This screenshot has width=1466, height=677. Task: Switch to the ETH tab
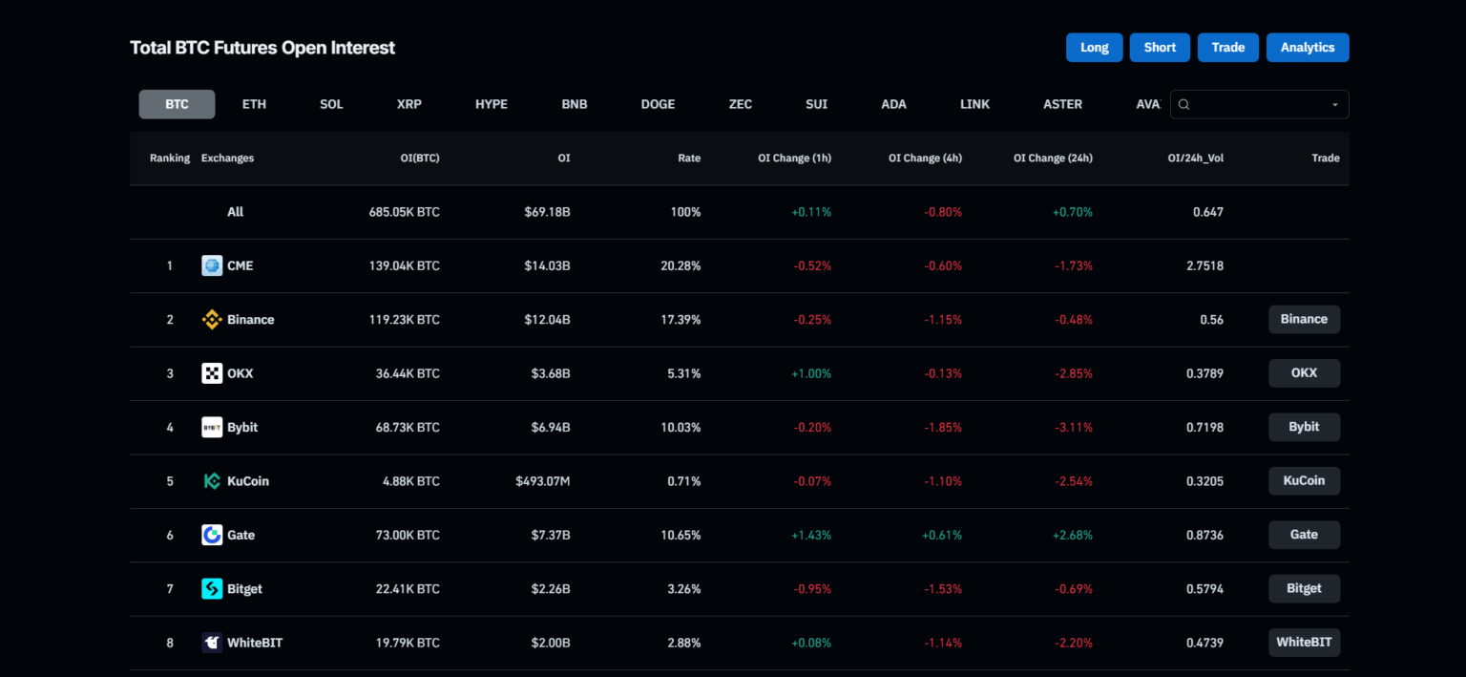(x=254, y=104)
